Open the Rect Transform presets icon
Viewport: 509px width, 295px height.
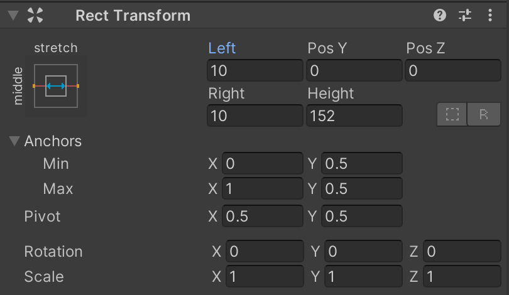point(465,16)
